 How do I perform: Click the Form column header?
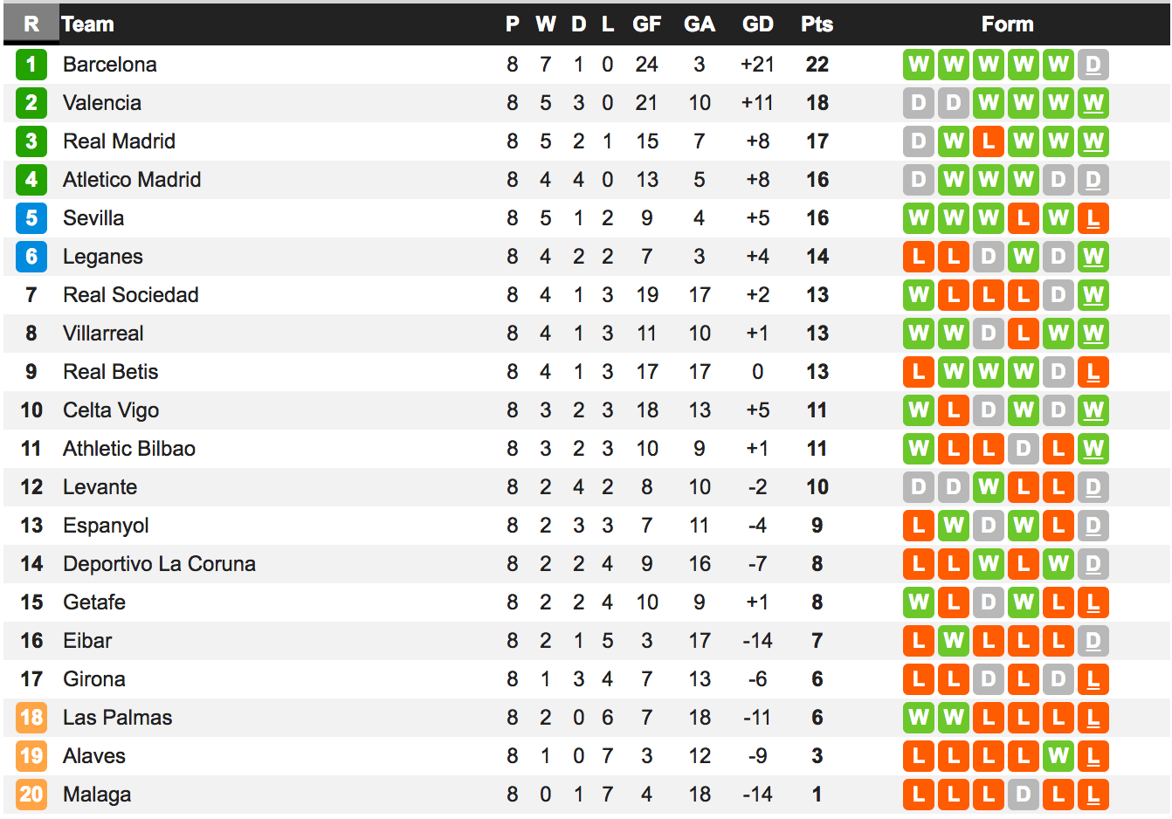click(1007, 24)
